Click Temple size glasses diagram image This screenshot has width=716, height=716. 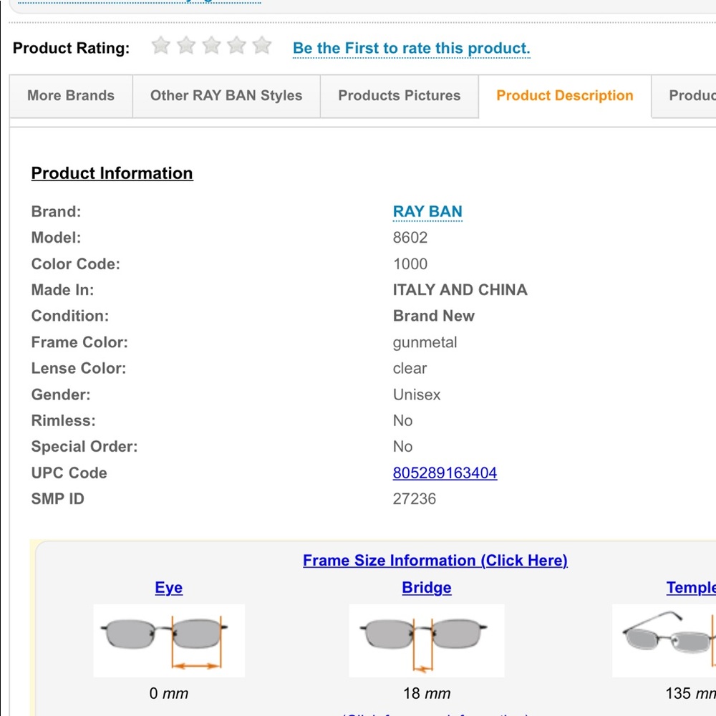(x=664, y=641)
